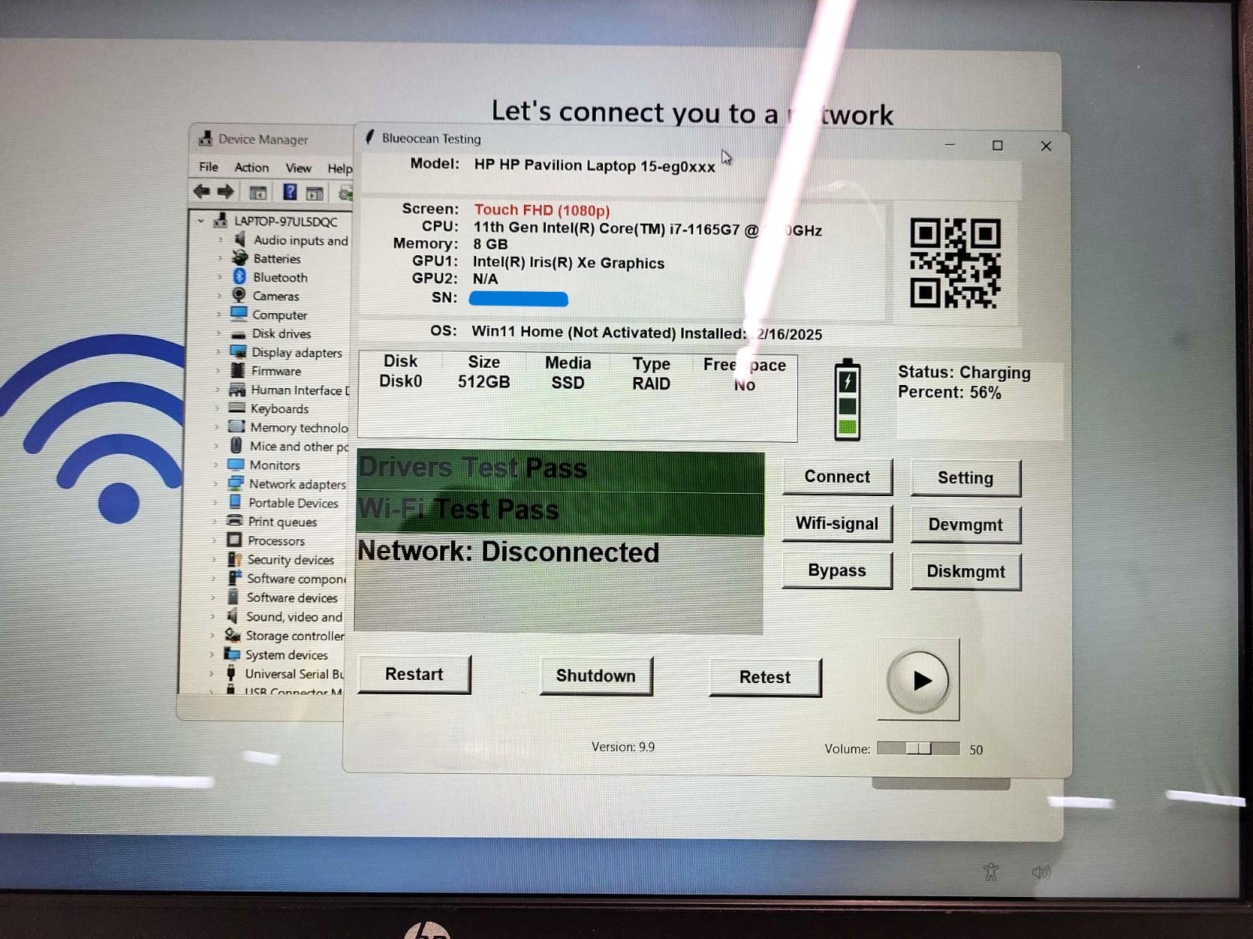Select the Firmware category icon
The width and height of the screenshot is (1253, 939).
pos(238,370)
